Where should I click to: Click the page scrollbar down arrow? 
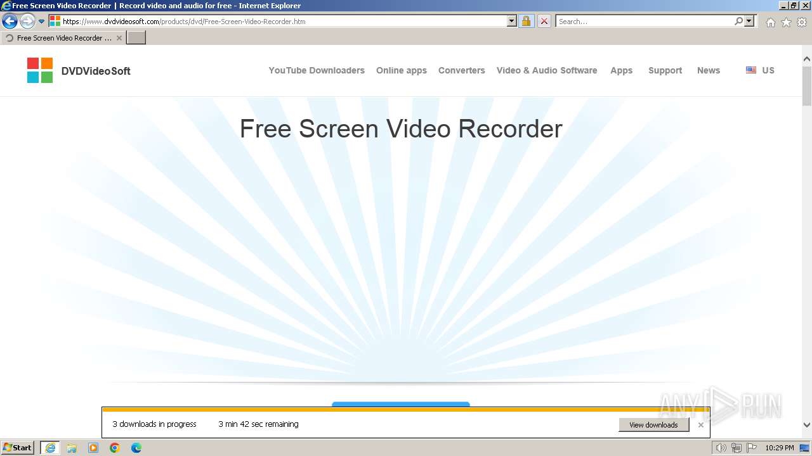point(807,426)
